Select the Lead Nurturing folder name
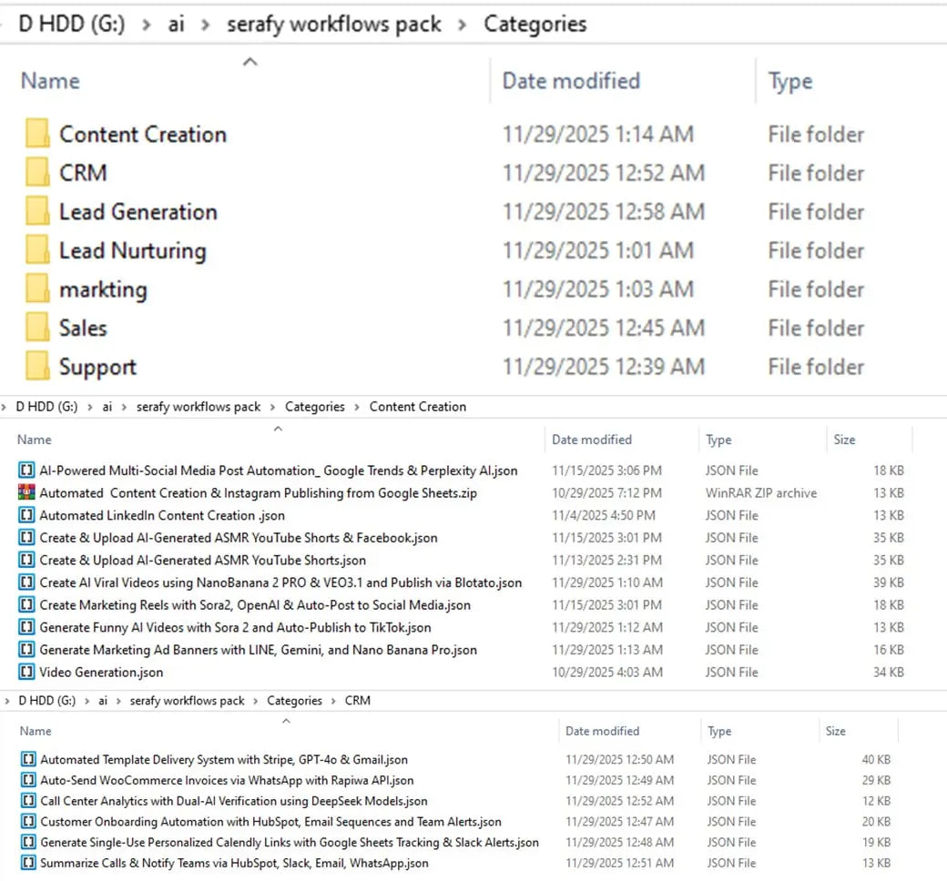The height and width of the screenshot is (881, 947). tap(132, 251)
